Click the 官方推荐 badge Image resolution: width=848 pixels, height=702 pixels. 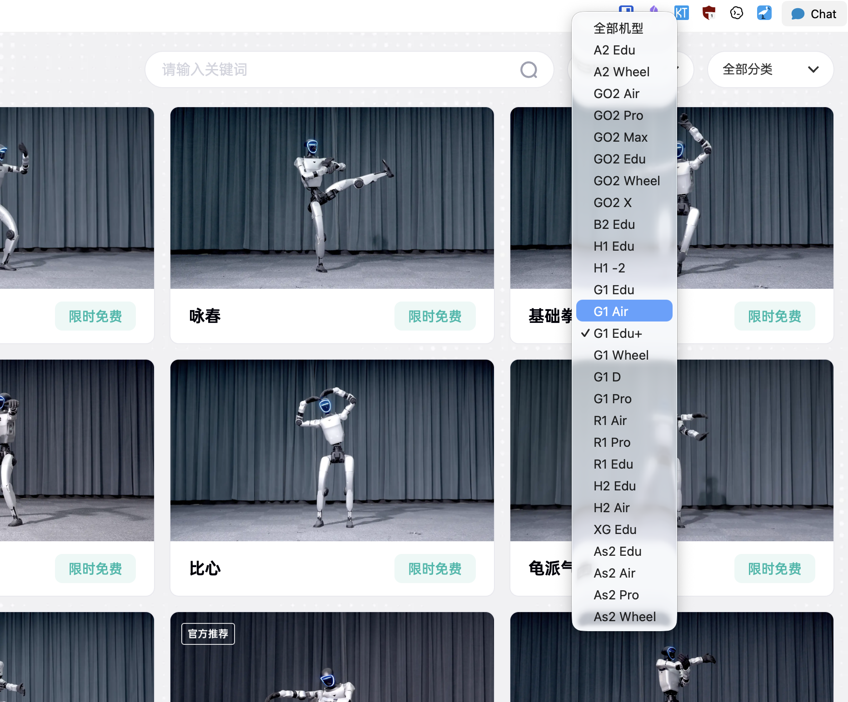(x=208, y=634)
